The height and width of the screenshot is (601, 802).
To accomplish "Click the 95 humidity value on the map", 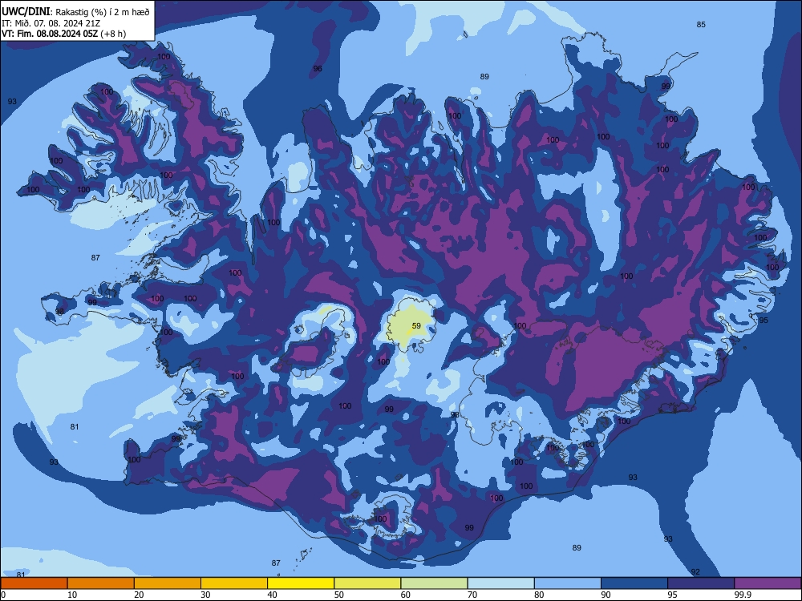I will (764, 321).
